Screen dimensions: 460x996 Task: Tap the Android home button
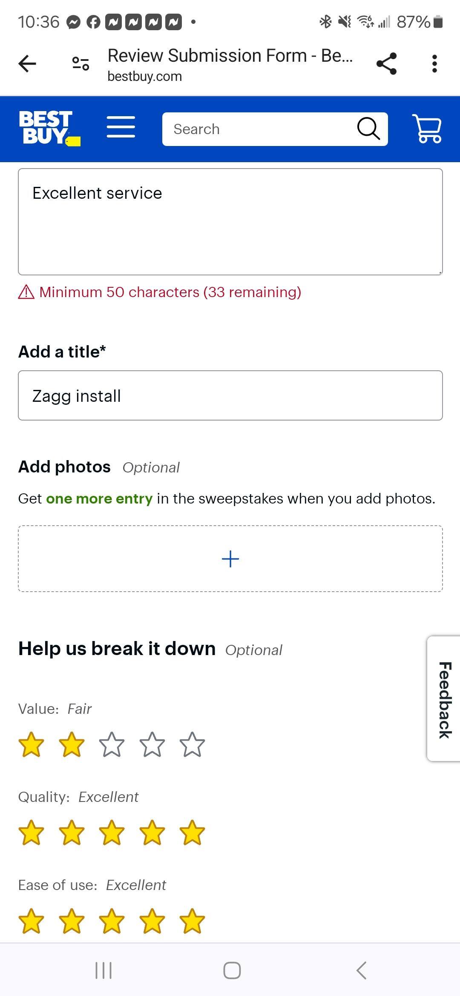[230, 970]
